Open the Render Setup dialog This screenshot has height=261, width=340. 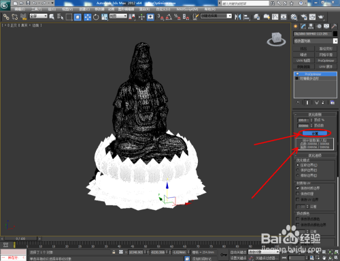tap(304, 17)
